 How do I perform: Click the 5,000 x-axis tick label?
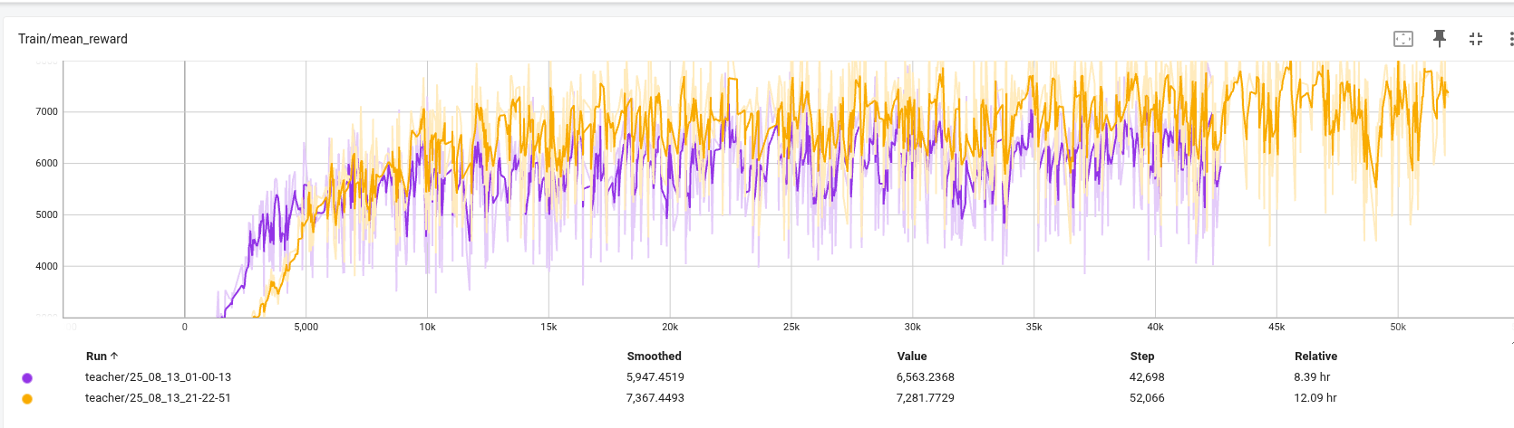(x=306, y=328)
